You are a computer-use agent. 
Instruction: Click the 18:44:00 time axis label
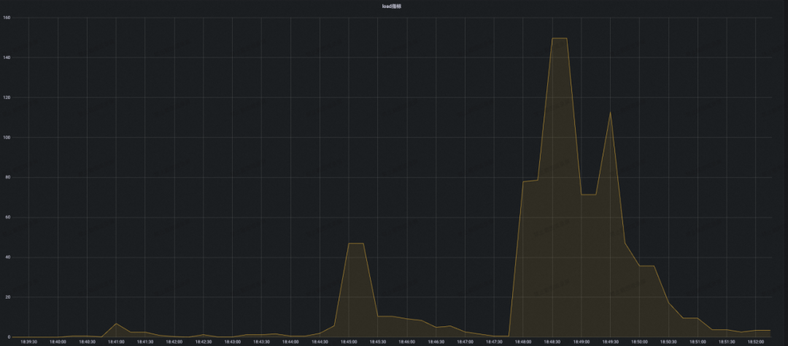tap(290, 342)
